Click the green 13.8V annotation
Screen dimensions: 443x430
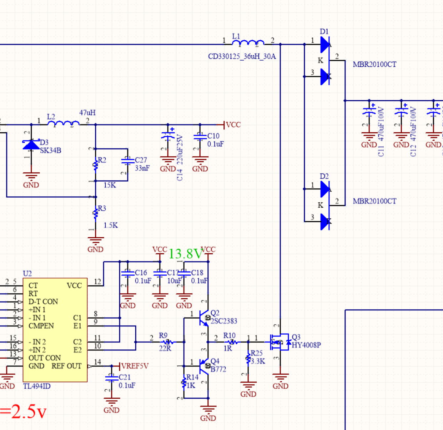click(x=185, y=254)
